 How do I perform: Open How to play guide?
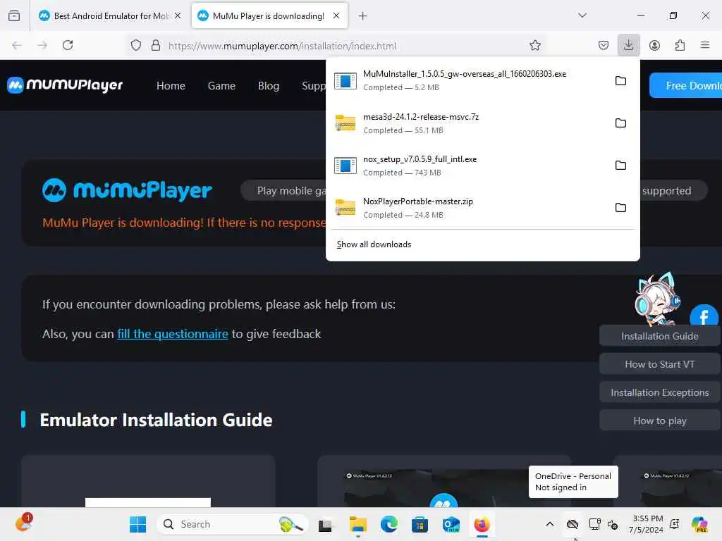(659, 421)
